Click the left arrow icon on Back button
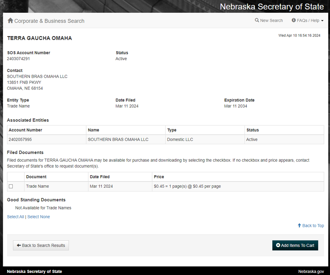The image size is (330, 275). 19,245
